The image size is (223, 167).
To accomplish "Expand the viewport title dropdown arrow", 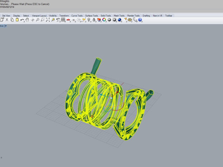I will coord(6,26).
